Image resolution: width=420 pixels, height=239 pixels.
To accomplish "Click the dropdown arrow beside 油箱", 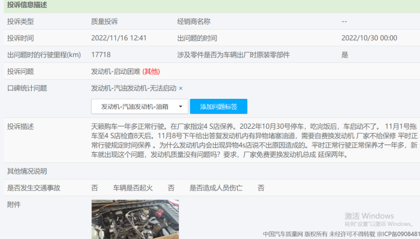I will 181,107.
